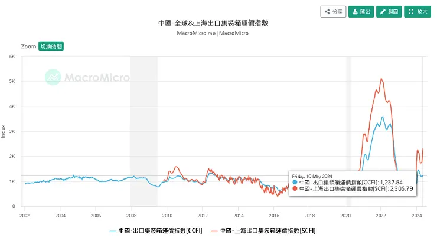Click the 2022 SCFI peak on chart

coord(381,79)
